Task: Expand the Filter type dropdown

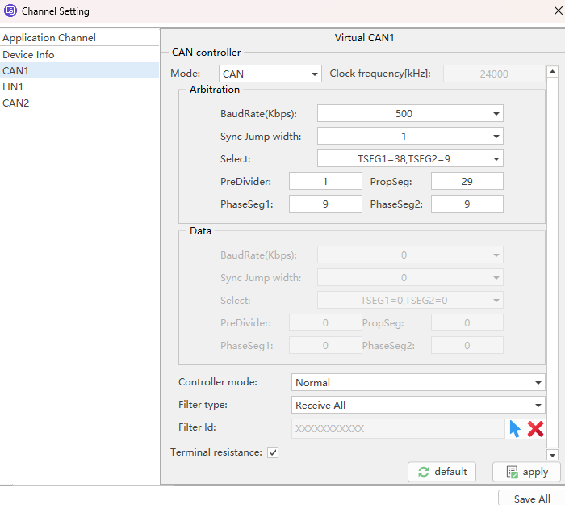Action: (x=417, y=406)
